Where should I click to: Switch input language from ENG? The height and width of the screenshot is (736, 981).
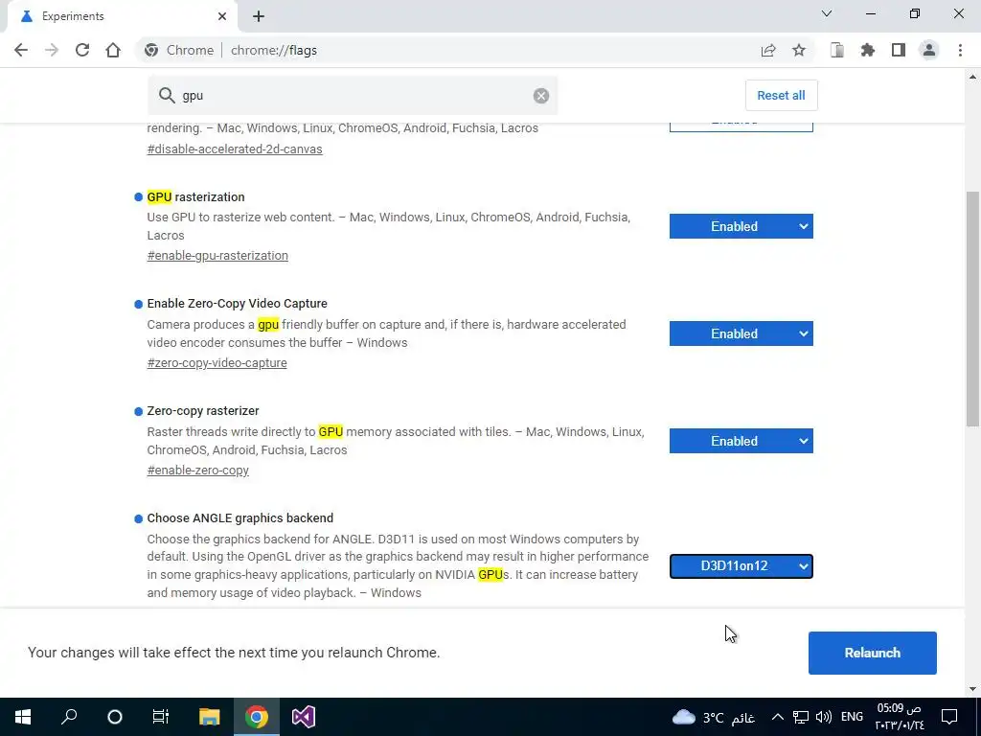click(852, 717)
